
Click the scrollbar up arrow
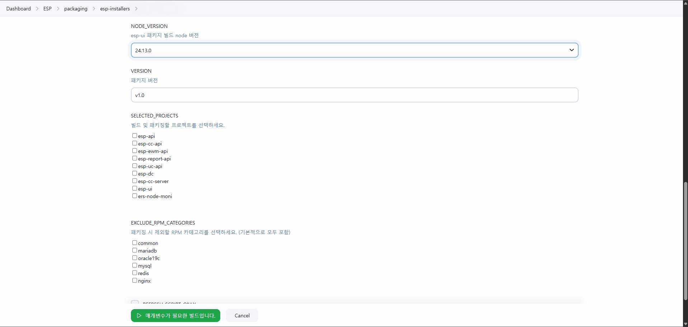685,3
